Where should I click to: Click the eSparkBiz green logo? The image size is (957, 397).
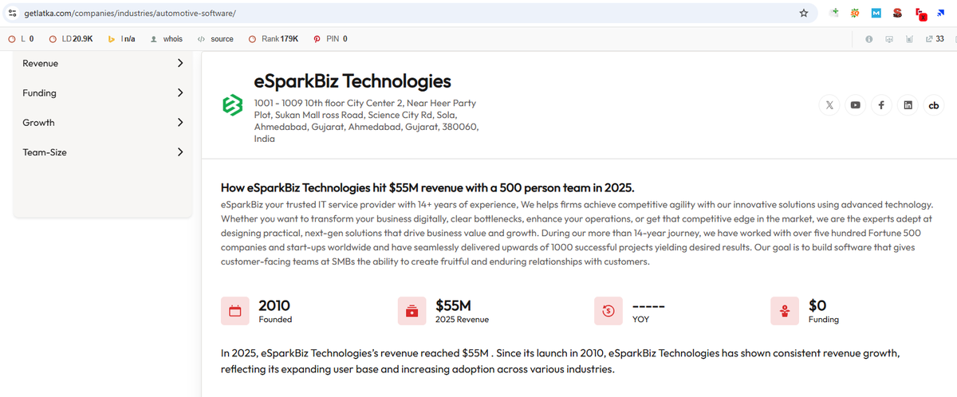point(231,105)
